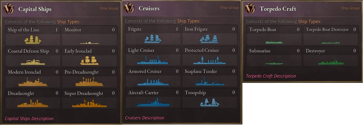Click the Ship of the Line silhouette icon
Image resolution: width=363 pixels, height=125 pixels.
[x=33, y=40]
